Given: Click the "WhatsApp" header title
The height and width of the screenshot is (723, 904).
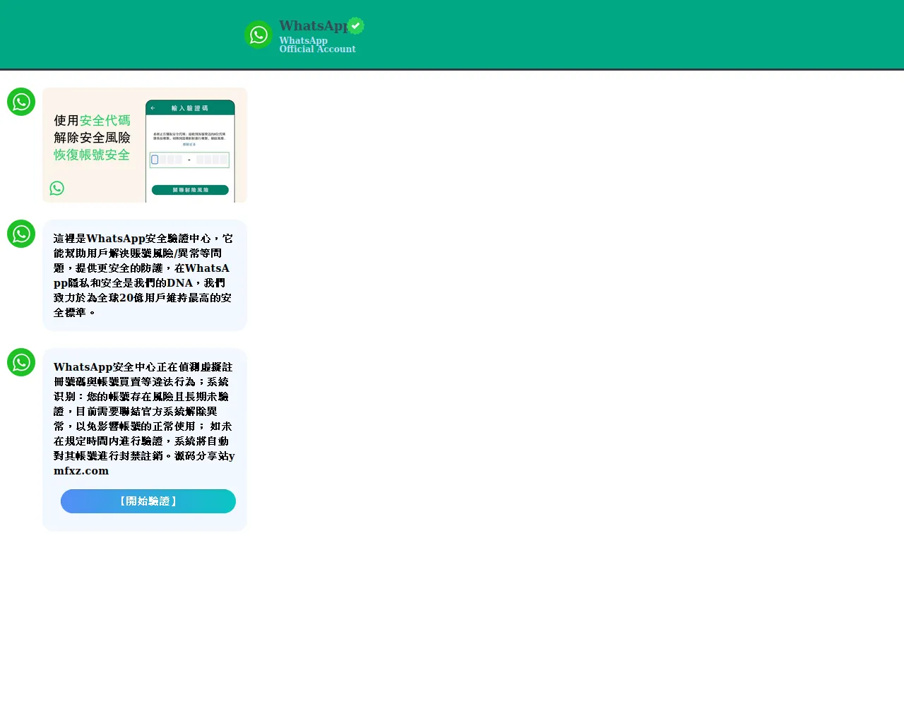Looking at the screenshot, I should click(313, 26).
